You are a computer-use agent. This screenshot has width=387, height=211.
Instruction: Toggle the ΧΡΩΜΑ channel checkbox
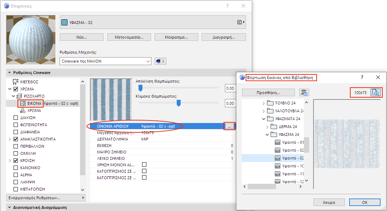pyautogui.click(x=16, y=89)
